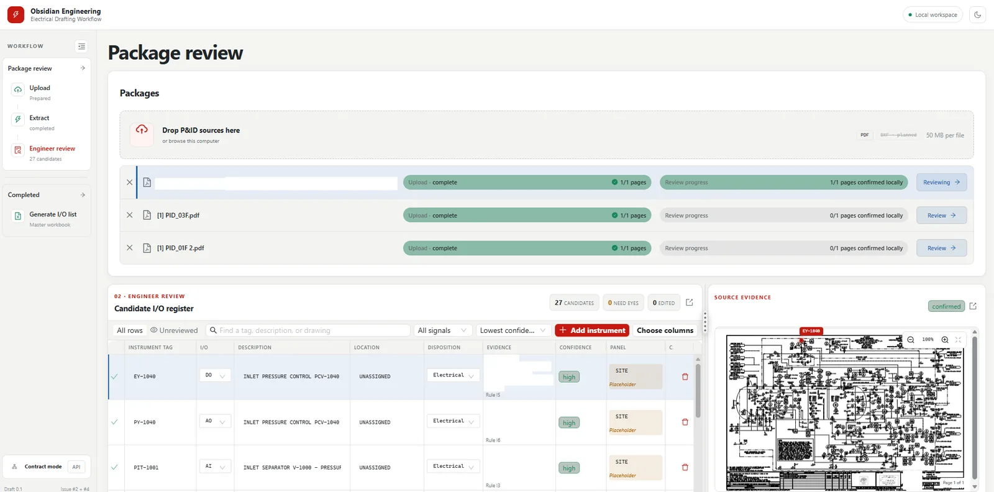
Task: Click the Upload step cloud icon
Action: 18,90
